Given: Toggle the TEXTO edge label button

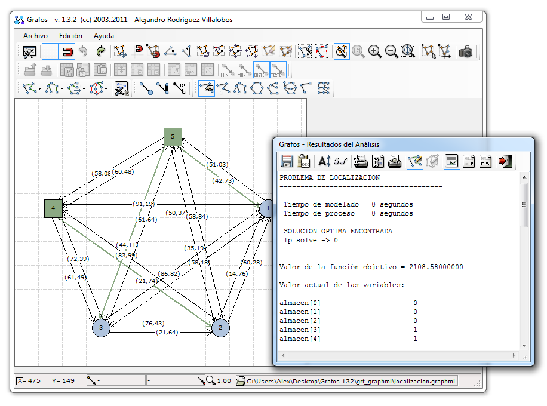Looking at the screenshot, I should 278,70.
